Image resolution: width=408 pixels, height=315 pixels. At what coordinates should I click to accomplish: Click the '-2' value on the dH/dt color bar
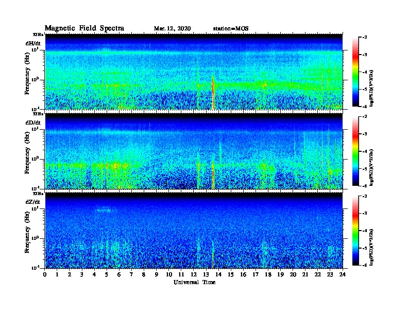(365, 38)
